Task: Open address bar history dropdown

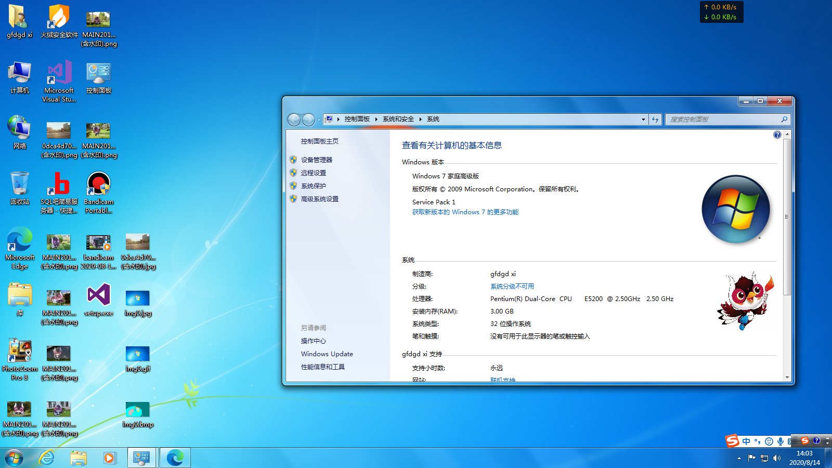Action: [x=643, y=119]
